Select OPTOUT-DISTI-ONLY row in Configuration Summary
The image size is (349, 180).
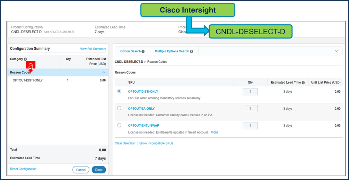coord(58,80)
